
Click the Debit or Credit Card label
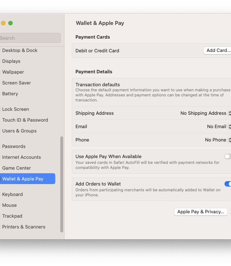pos(97,51)
